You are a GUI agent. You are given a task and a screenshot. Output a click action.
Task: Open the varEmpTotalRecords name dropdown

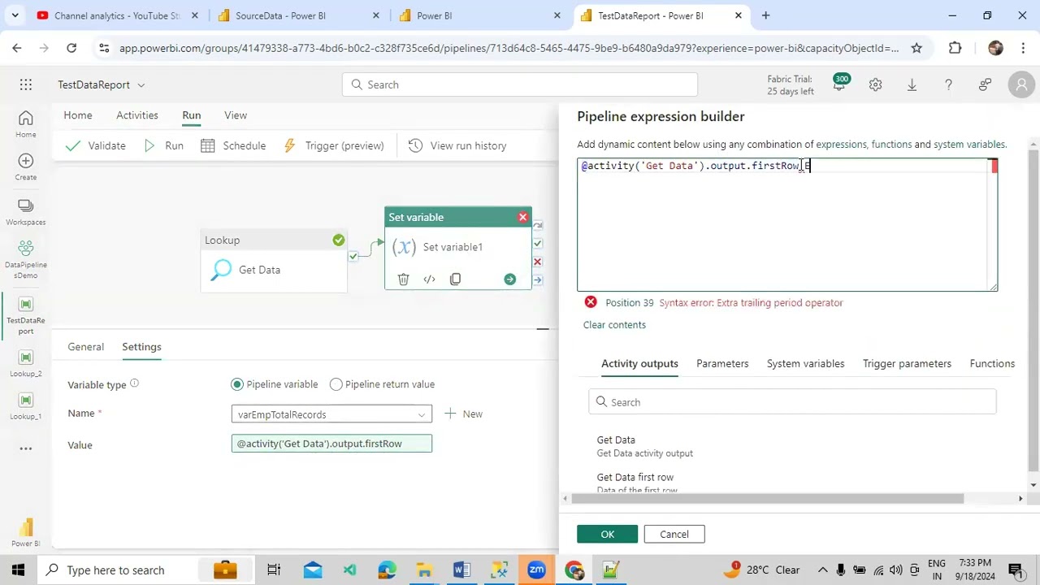(331, 414)
